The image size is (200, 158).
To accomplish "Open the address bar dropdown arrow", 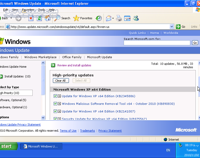I will pyautogui.click(x=172, y=27).
